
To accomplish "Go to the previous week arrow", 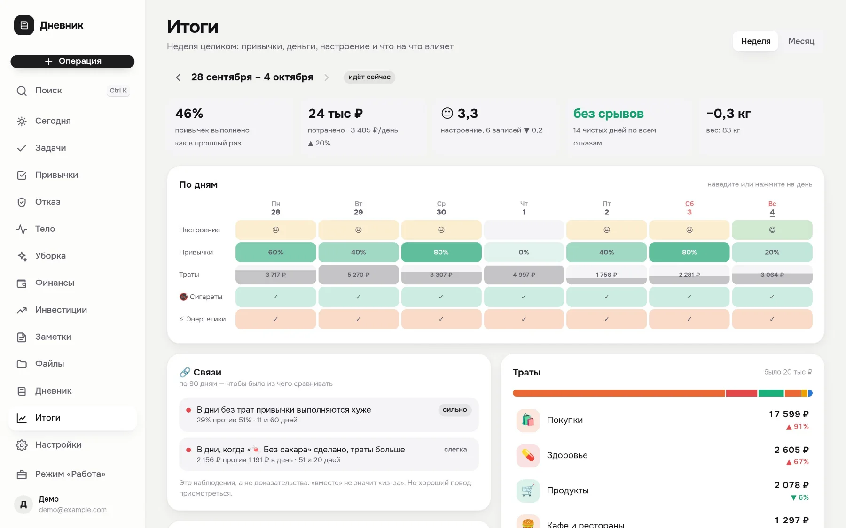I will 178,77.
